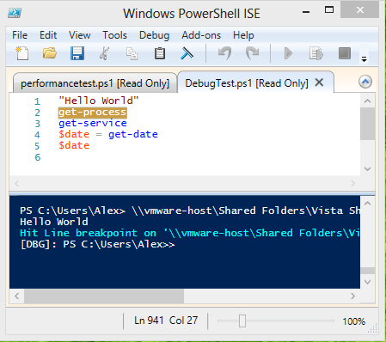This screenshot has height=342, width=386.
Task: Click the 100% zoom level text
Action: [353, 321]
